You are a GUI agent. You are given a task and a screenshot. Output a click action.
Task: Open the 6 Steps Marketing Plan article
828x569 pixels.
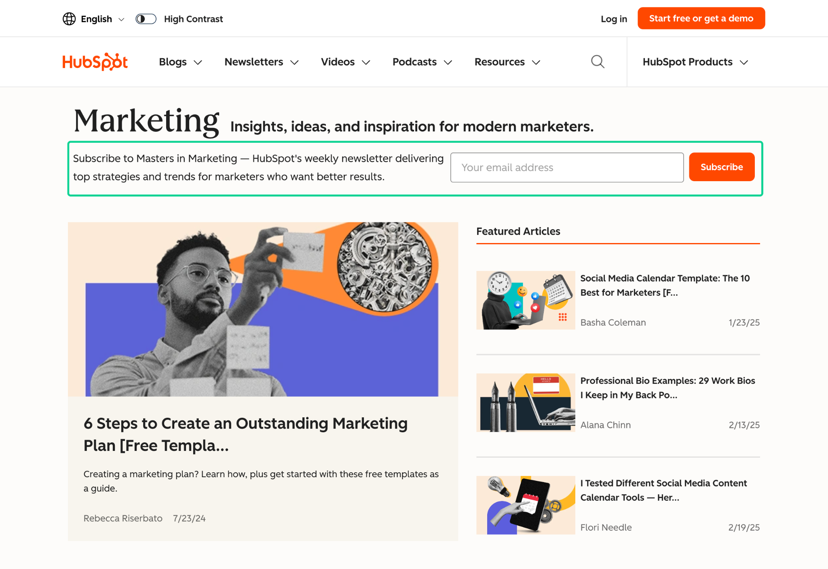(x=245, y=434)
